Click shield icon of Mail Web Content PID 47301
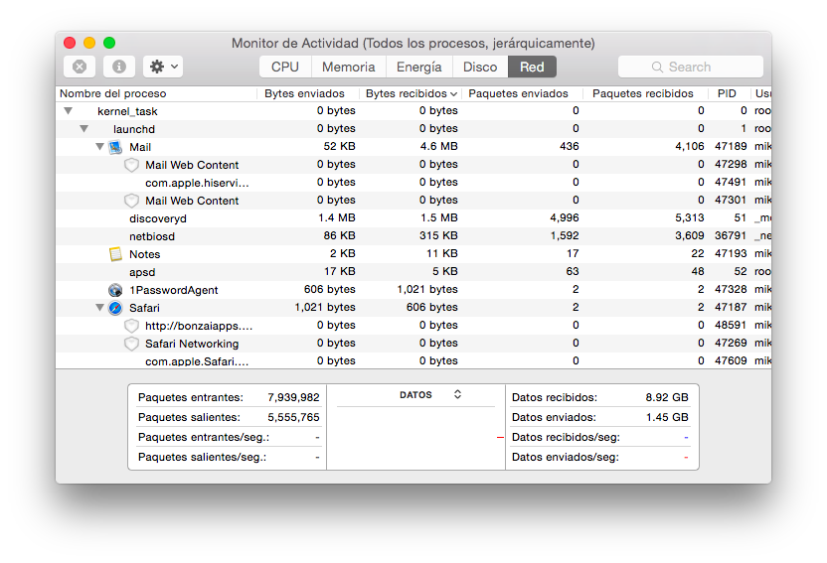The height and width of the screenshot is (563, 827). (x=131, y=201)
